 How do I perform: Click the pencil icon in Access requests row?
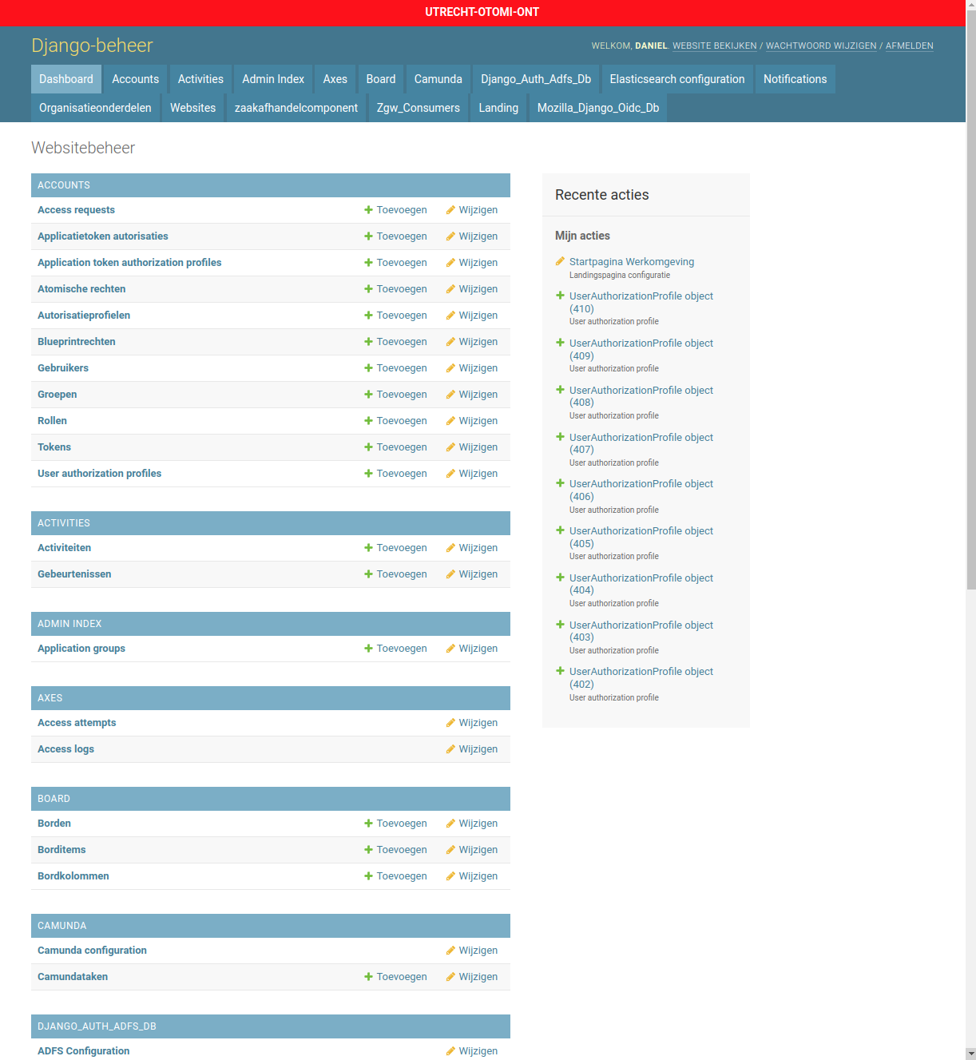point(450,210)
